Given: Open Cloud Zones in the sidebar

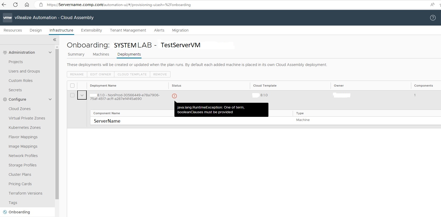Looking at the screenshot, I should pyautogui.click(x=20, y=109).
